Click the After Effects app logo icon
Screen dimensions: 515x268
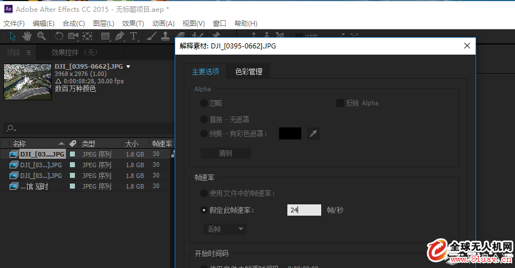click(x=8, y=9)
